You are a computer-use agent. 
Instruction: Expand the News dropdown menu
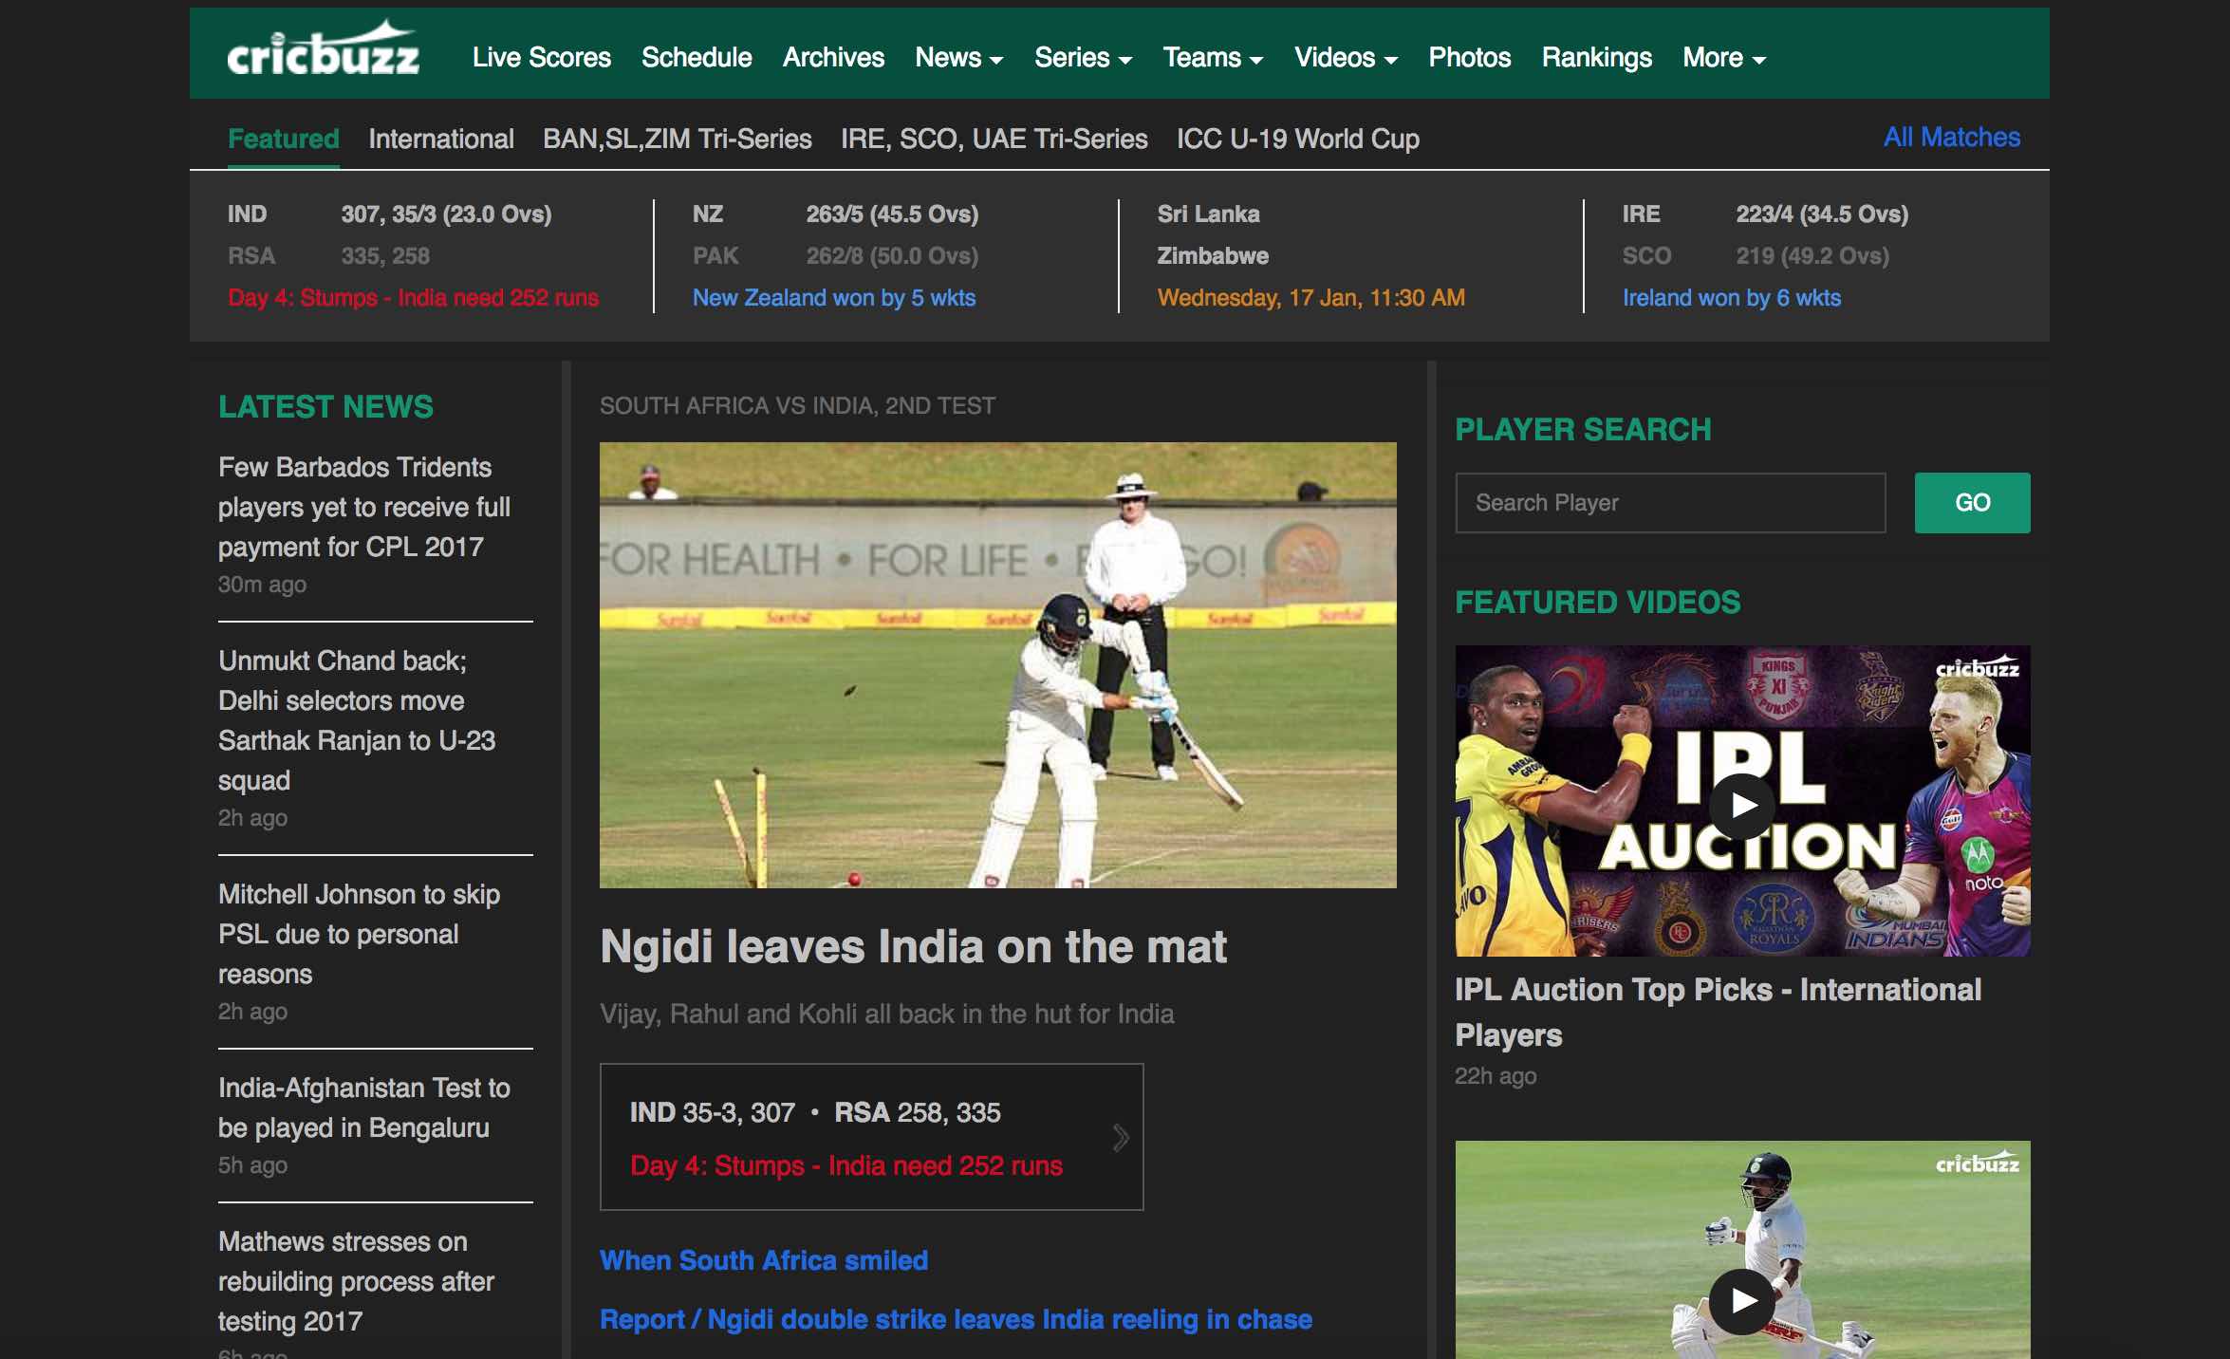click(958, 57)
